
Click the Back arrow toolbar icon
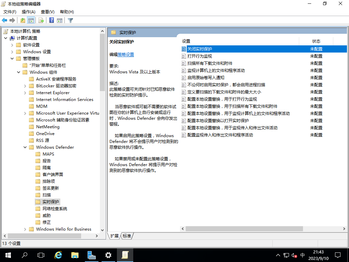point(4,20)
